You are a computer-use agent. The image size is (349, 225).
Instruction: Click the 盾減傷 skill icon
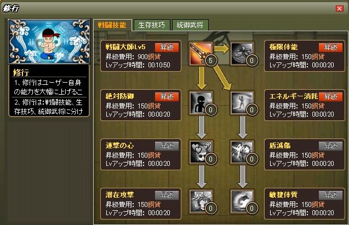click(242, 152)
